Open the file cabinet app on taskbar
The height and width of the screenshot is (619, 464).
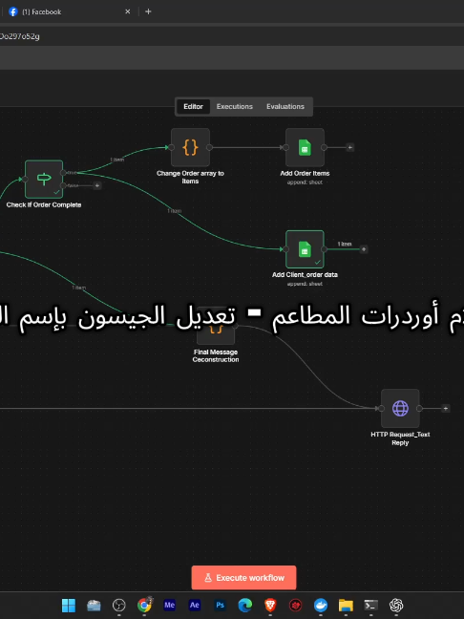[x=94, y=606]
